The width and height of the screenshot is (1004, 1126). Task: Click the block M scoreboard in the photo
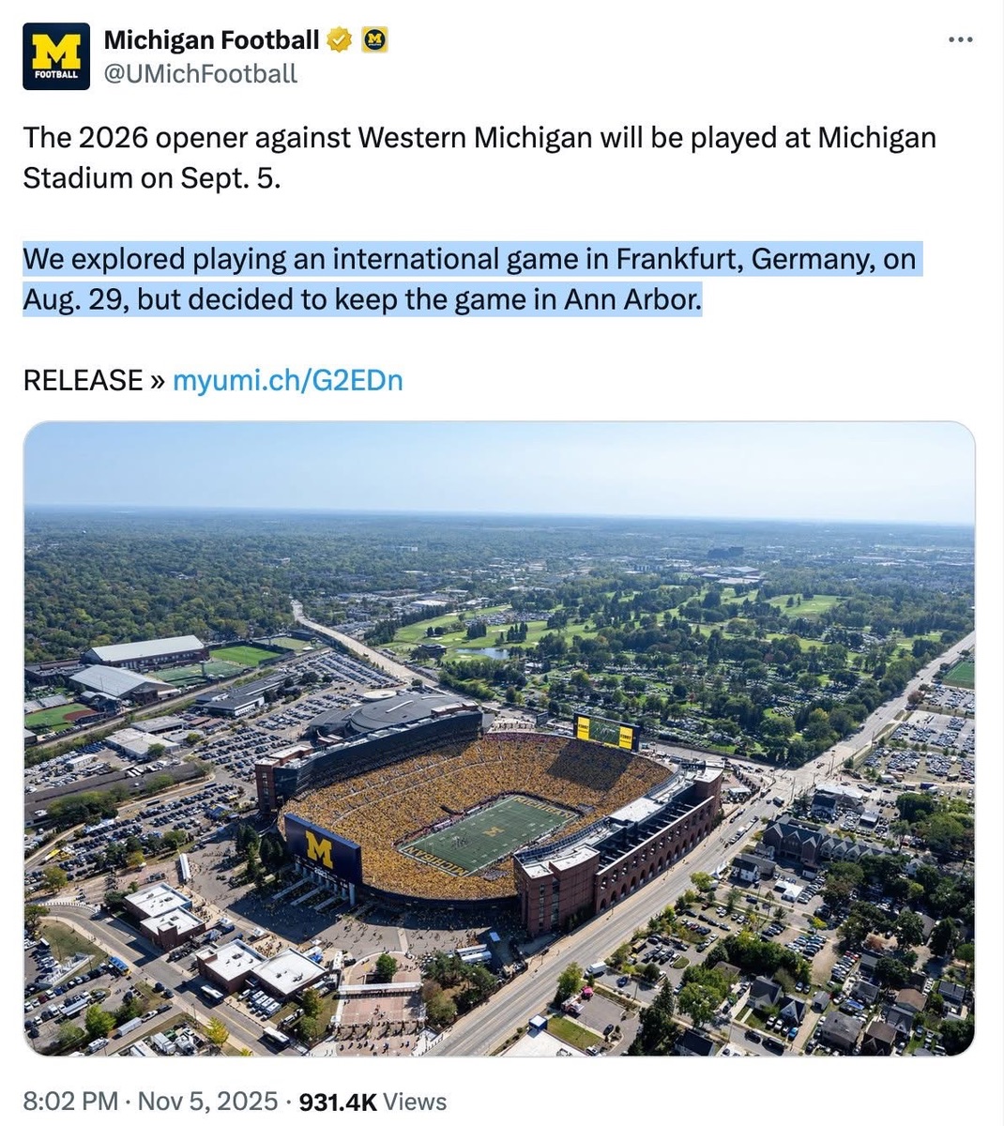click(322, 849)
